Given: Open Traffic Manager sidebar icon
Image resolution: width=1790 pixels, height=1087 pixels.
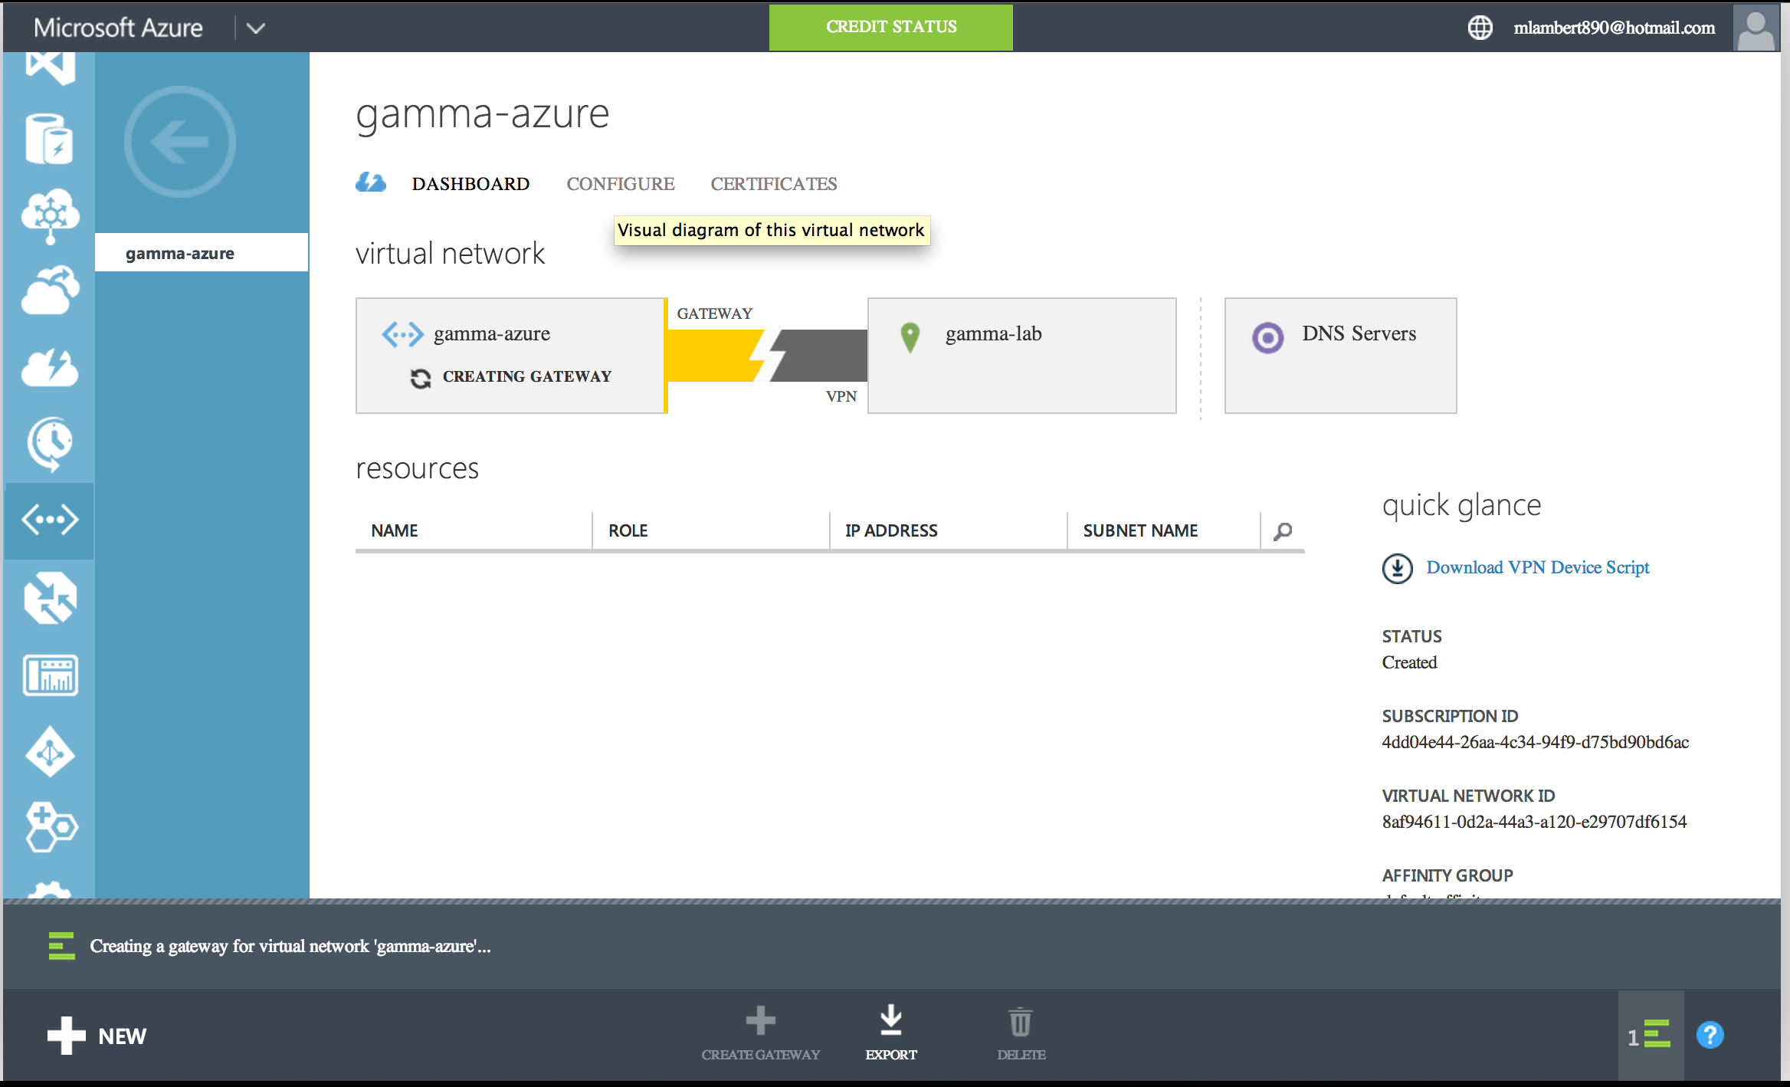Looking at the screenshot, I should pos(50,598).
